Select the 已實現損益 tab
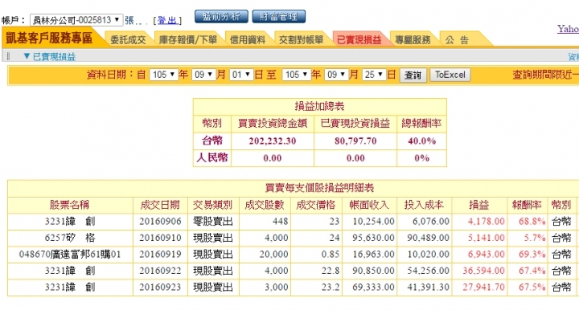Screen dimensions: 579x310 [359, 40]
